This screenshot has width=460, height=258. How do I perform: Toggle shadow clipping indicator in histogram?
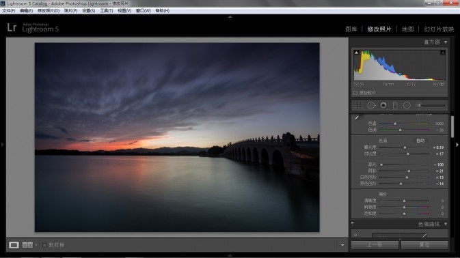pyautogui.click(x=356, y=53)
